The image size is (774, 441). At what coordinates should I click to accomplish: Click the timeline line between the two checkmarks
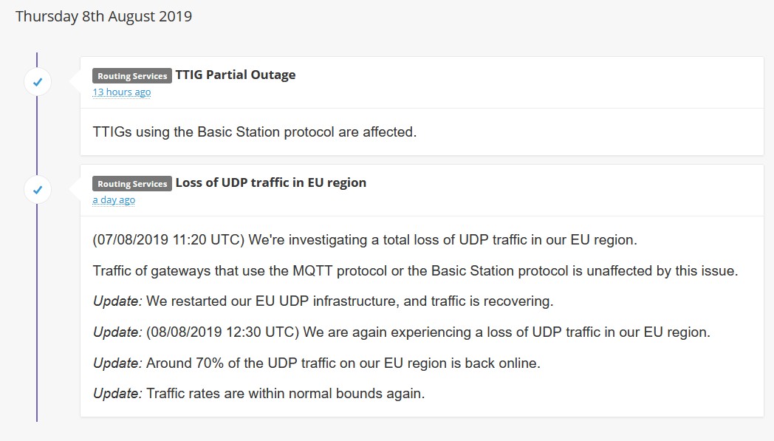pos(37,137)
